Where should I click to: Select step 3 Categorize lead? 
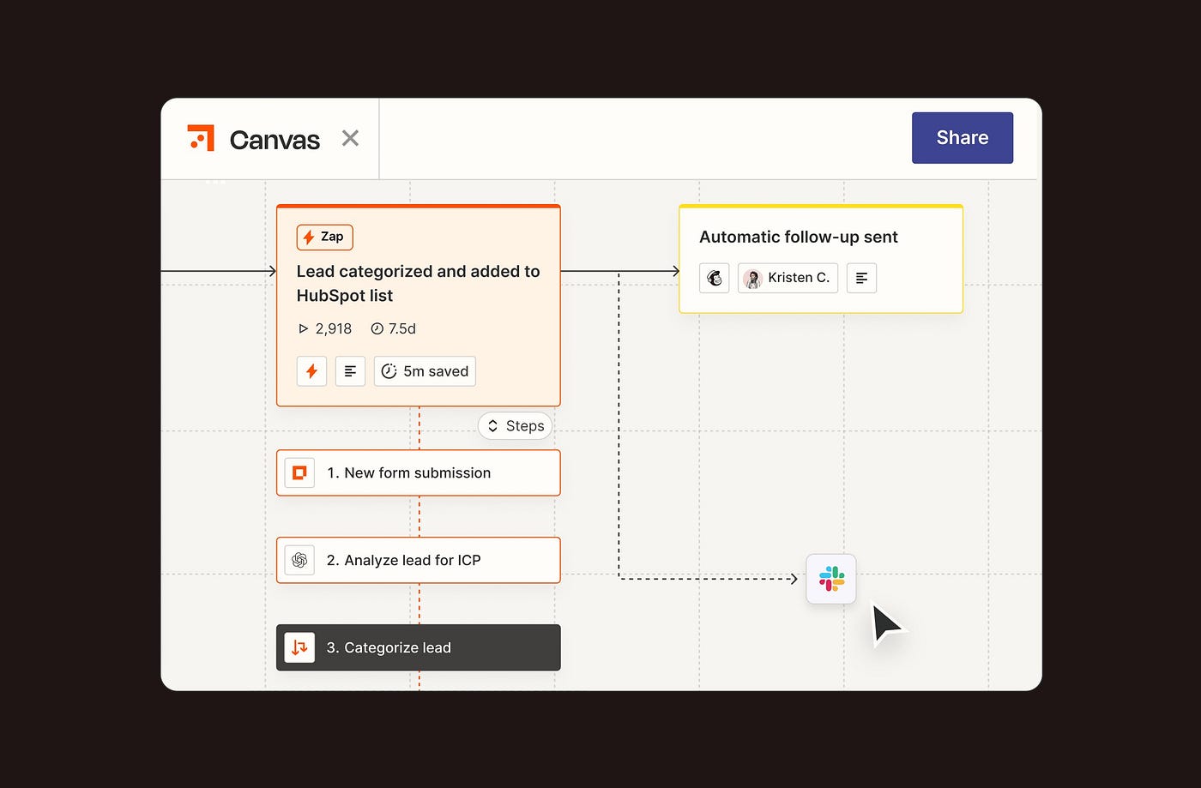419,647
